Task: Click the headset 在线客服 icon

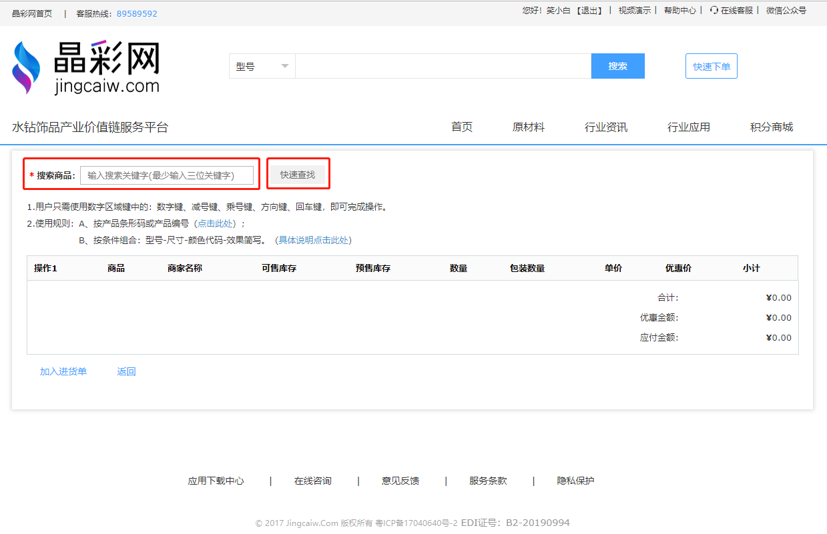Action: click(714, 11)
